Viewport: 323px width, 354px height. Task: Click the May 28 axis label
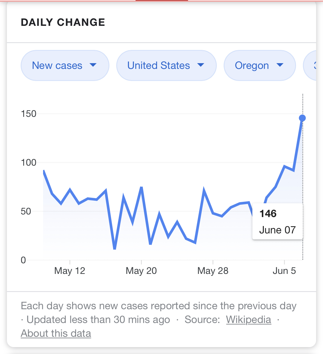coord(213,271)
